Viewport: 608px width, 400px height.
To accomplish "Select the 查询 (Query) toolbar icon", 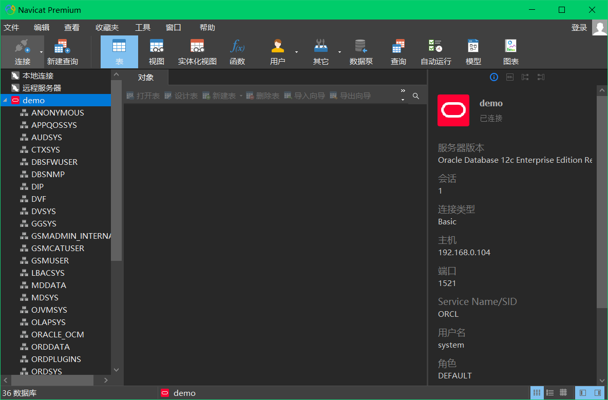I will (x=398, y=51).
